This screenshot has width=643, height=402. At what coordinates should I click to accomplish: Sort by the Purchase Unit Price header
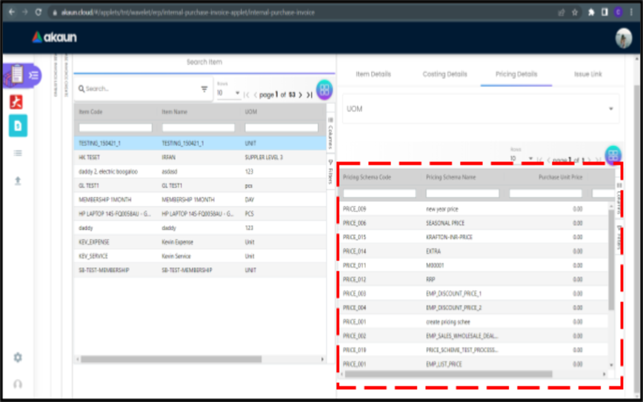pyautogui.click(x=560, y=177)
